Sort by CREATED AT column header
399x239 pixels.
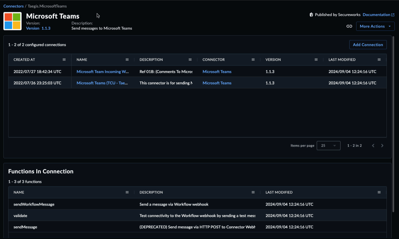click(24, 60)
